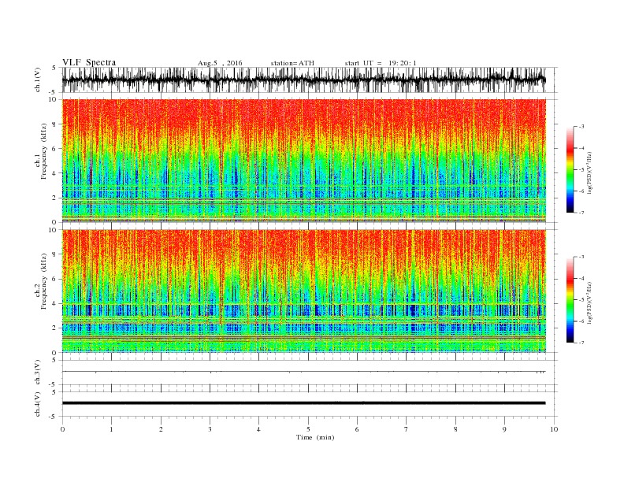Click the "6" tick on the time axis
The width and height of the screenshot is (624, 482).
point(357,429)
